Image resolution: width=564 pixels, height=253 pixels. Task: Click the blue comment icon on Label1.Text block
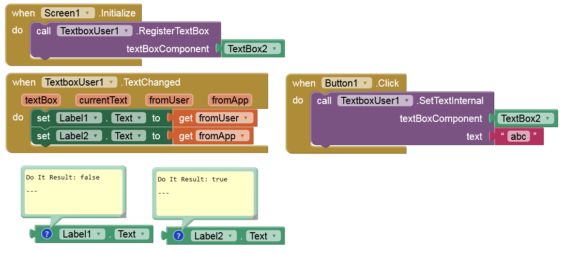coord(47,234)
